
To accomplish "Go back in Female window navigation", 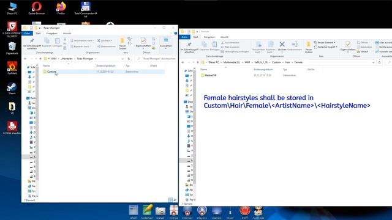I will pos(183,62).
